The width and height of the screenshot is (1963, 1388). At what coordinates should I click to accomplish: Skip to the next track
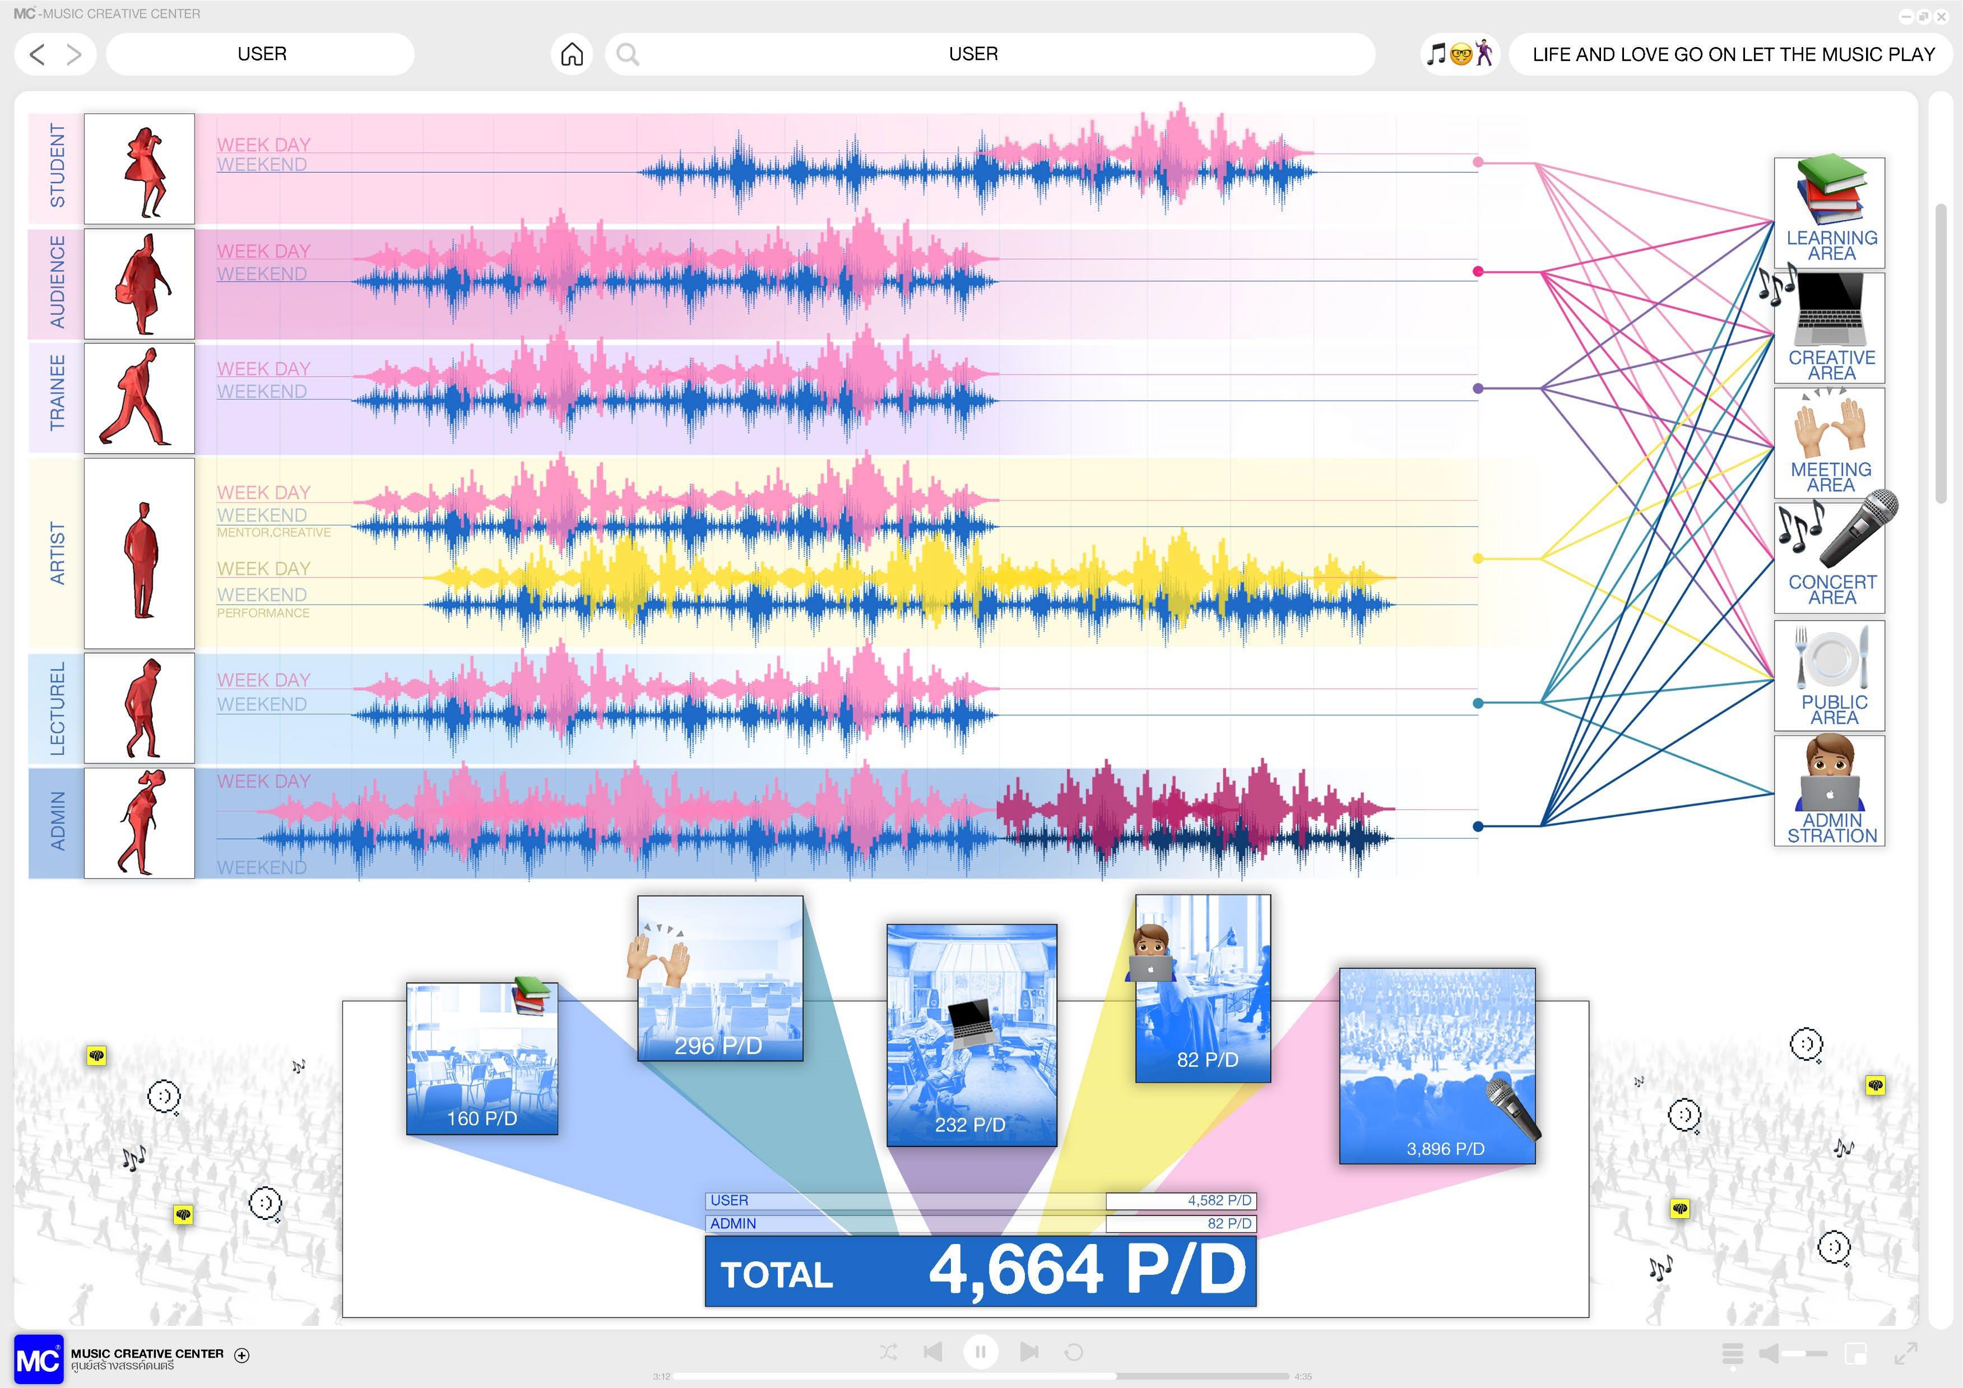(x=1028, y=1352)
